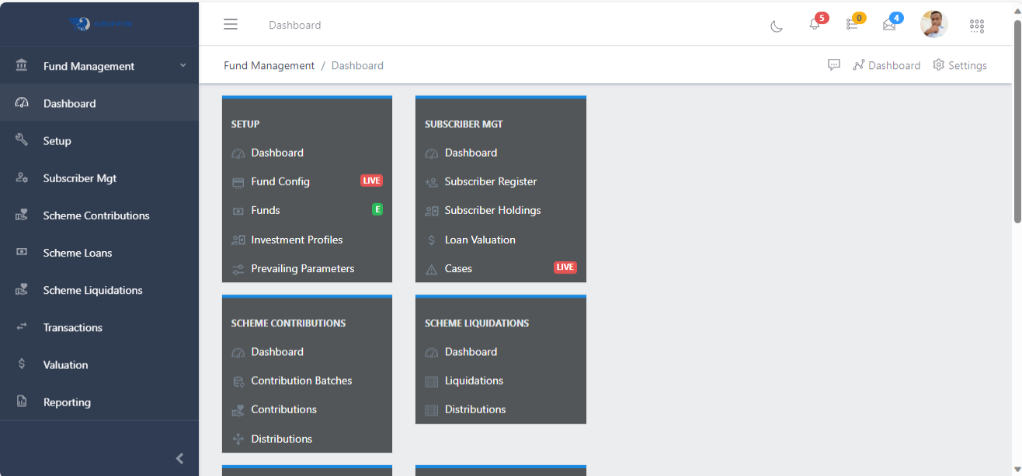Open the hamburger menu beside Dashboard title
The image size is (1022, 476).
pos(231,24)
